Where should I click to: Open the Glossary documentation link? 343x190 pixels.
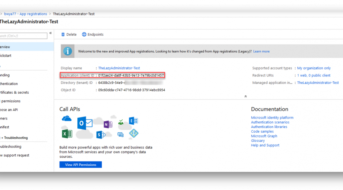pyautogui.click(x=258, y=141)
